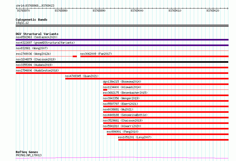Click esv3682175 (Besenbacher2015) label
Viewport: 236px width, 161px height.
[125, 93]
